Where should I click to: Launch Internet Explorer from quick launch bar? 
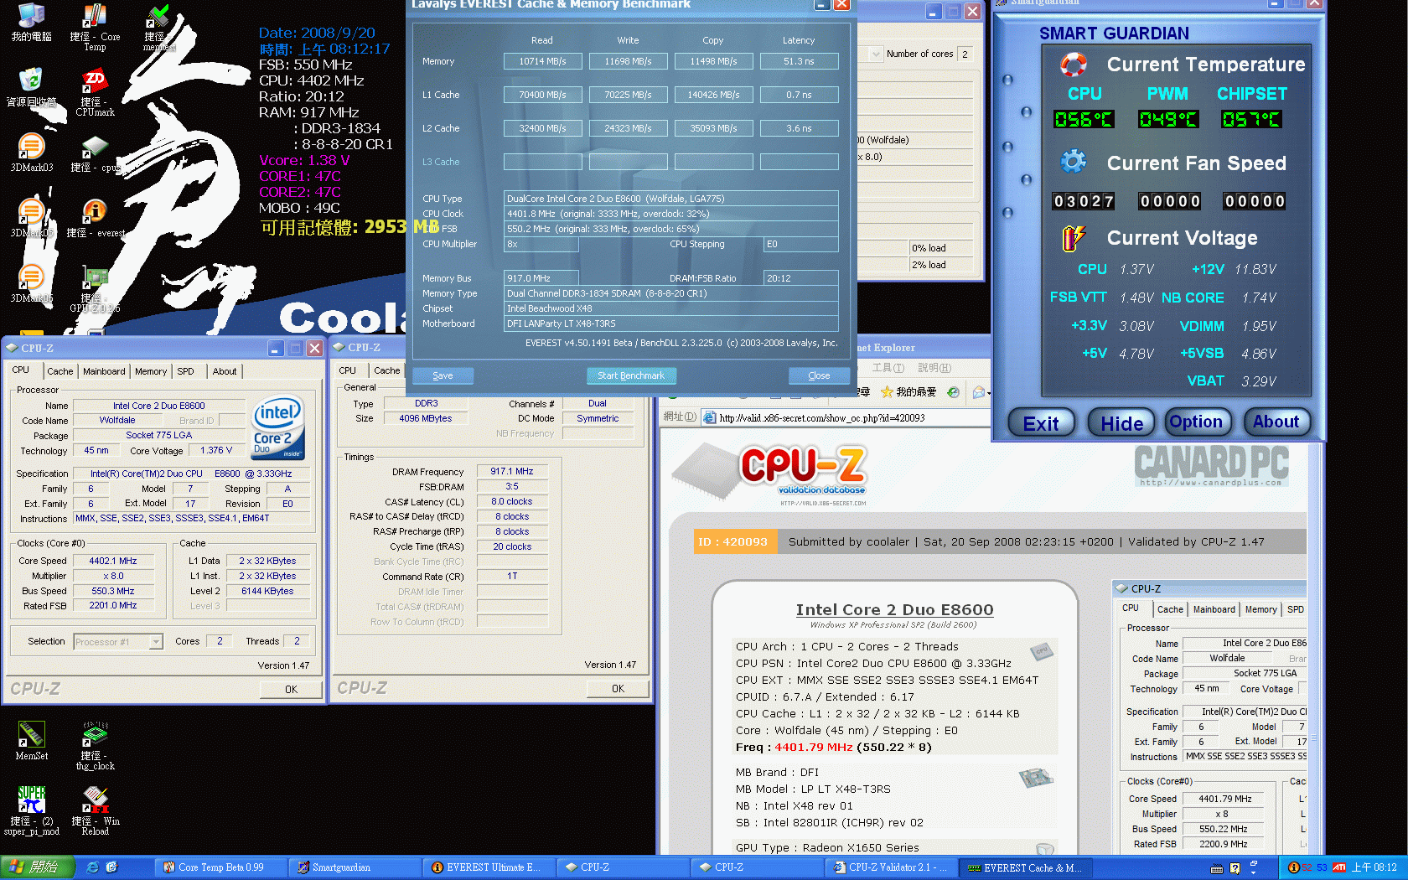point(92,867)
